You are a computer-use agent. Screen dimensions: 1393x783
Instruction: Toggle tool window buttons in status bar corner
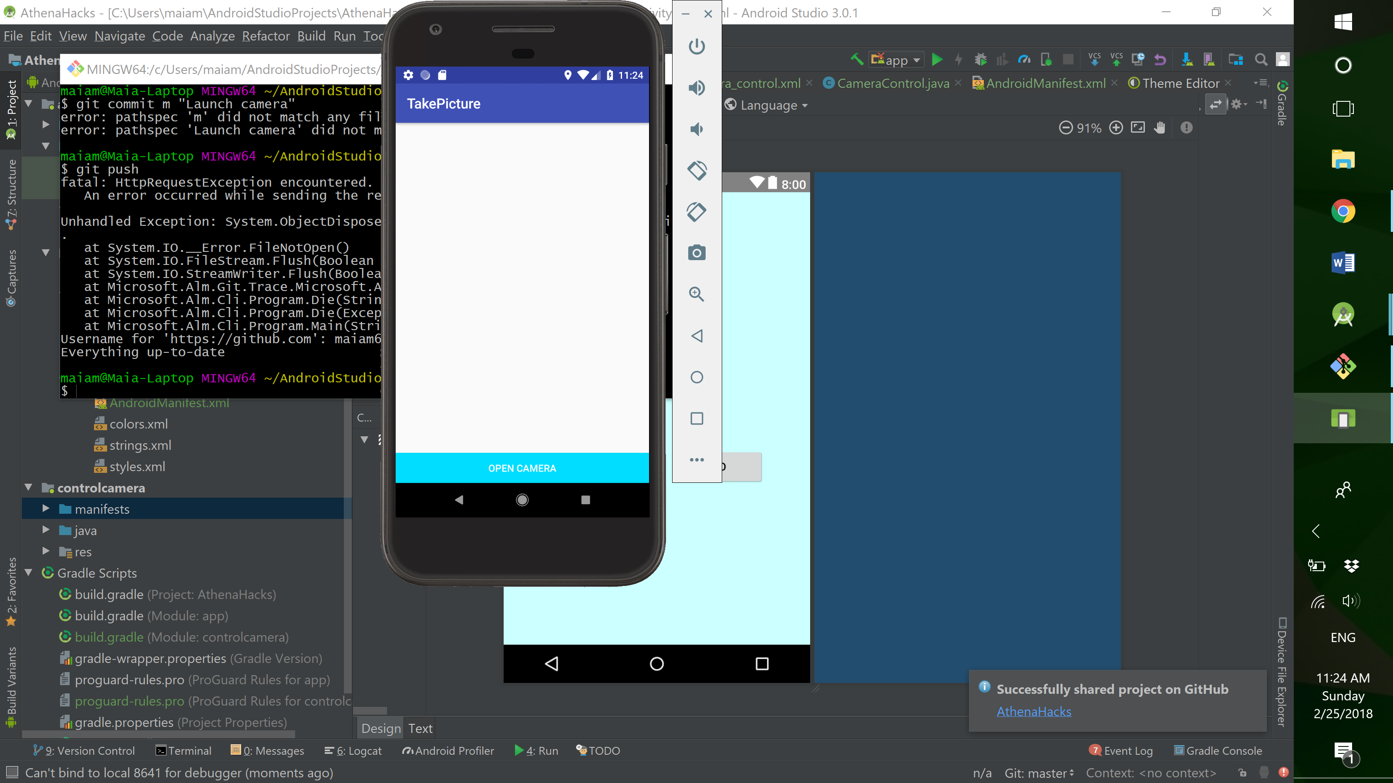11,772
